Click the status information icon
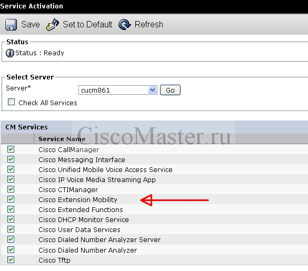This screenshot has width=308, height=271. click(10, 53)
